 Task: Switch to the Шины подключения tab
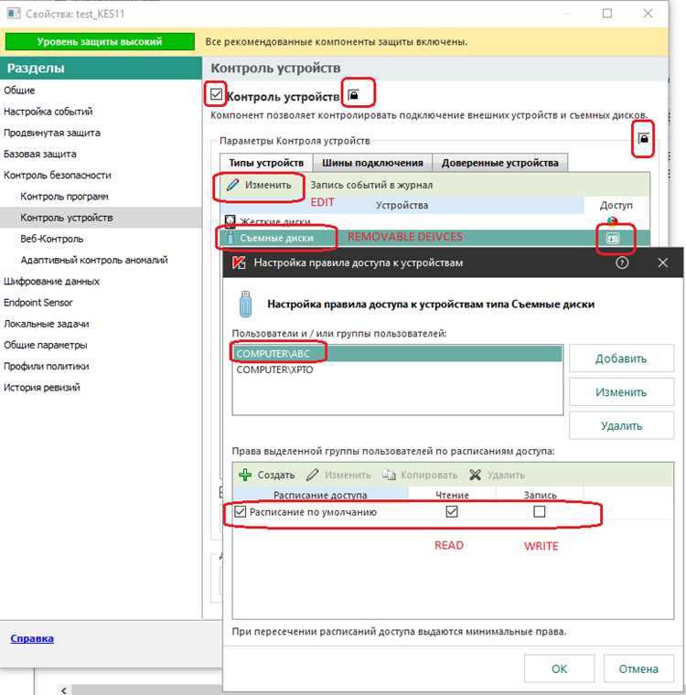372,163
